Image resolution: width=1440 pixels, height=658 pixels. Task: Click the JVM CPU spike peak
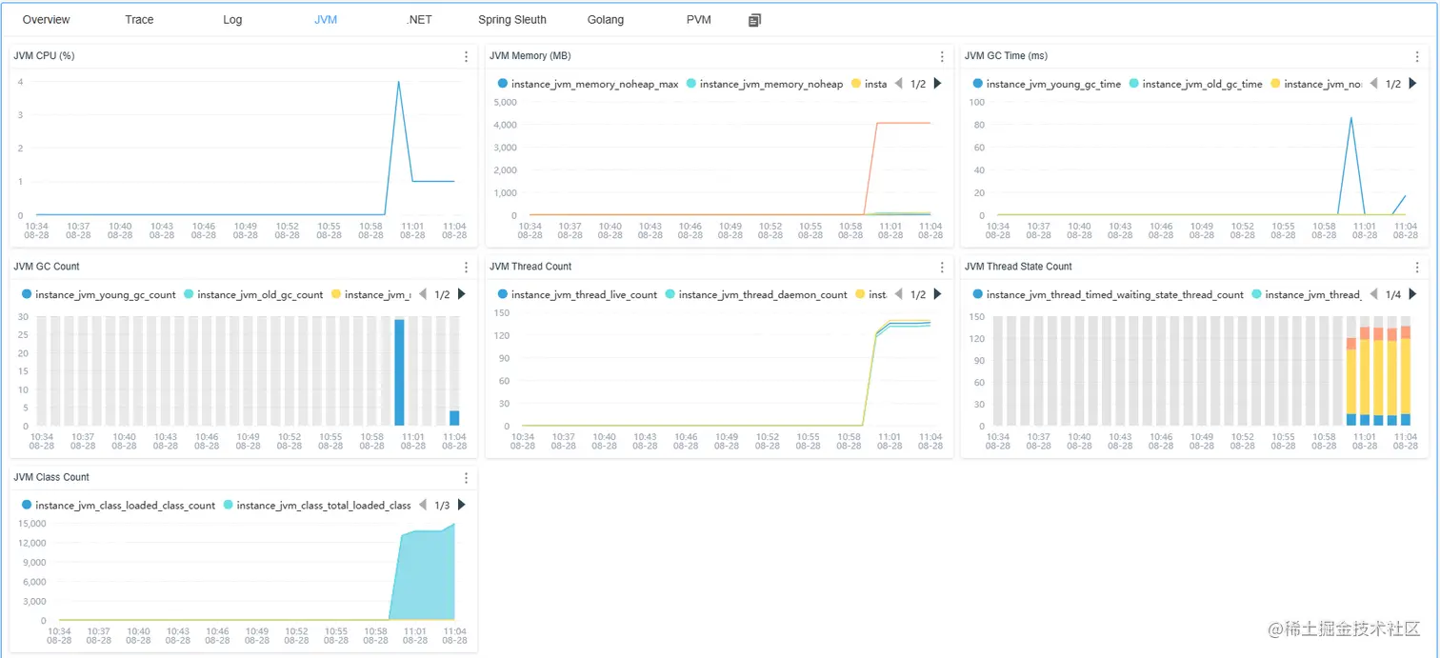click(398, 82)
